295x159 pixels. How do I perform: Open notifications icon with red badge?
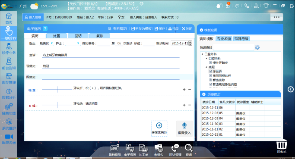(228, 6)
